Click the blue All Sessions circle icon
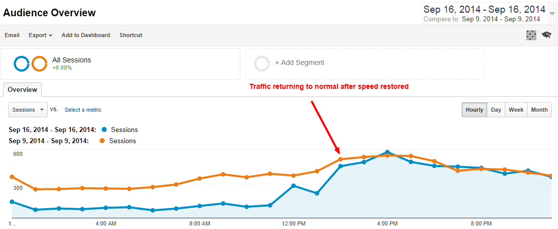 22,63
